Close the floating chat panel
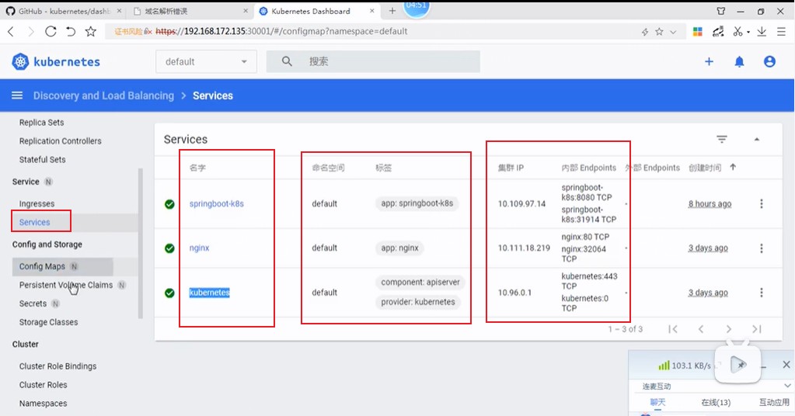 pos(786,364)
